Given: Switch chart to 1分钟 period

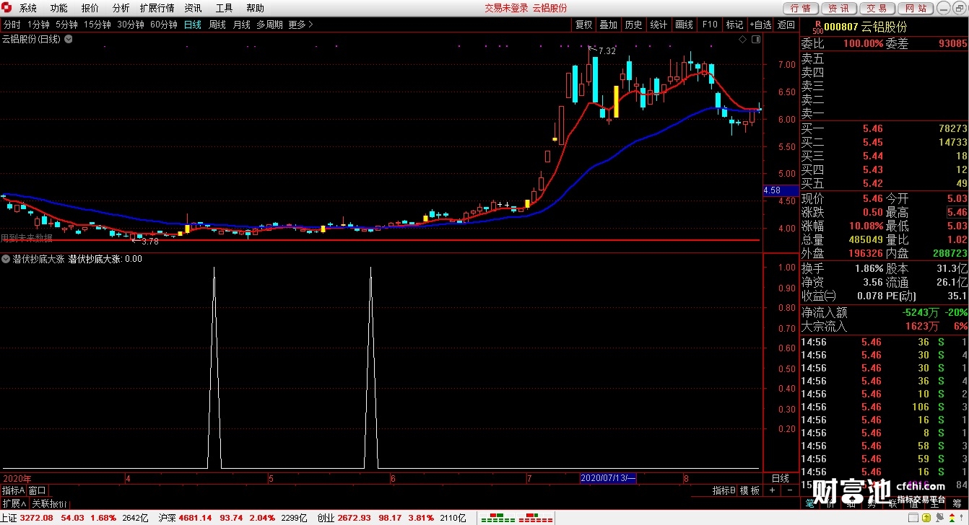Looking at the screenshot, I should (38, 25).
